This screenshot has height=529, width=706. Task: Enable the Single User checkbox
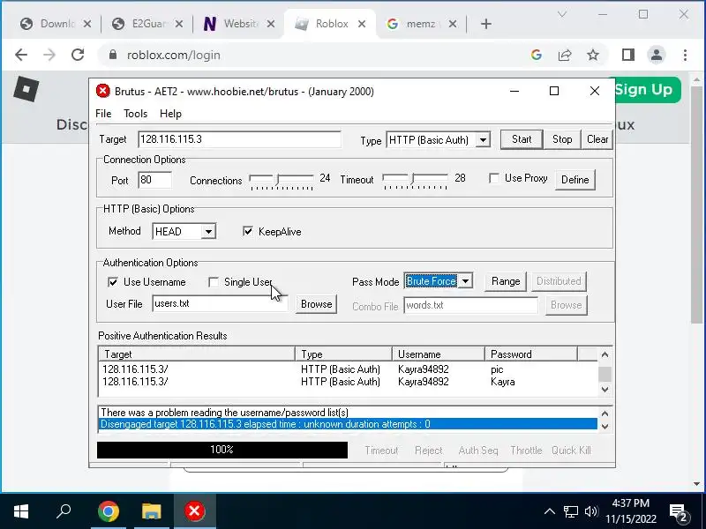tap(214, 282)
